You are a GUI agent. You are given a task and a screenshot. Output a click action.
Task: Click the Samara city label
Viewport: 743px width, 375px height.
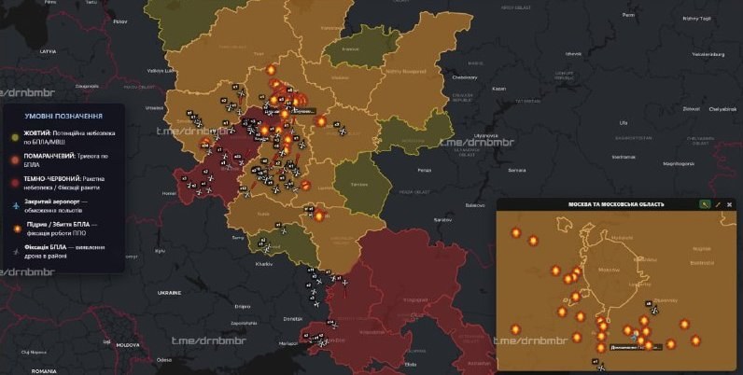(x=517, y=170)
